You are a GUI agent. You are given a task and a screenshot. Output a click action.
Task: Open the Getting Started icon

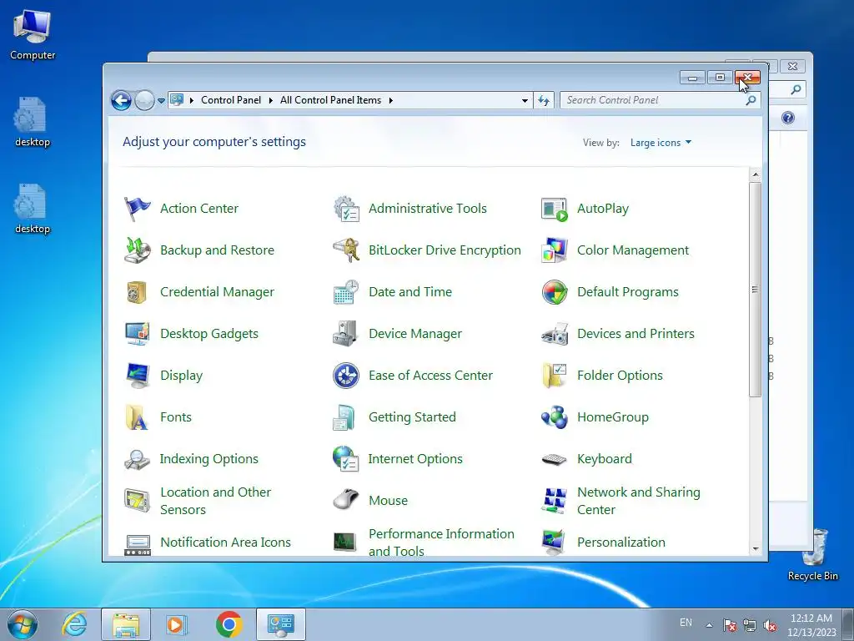tap(344, 417)
